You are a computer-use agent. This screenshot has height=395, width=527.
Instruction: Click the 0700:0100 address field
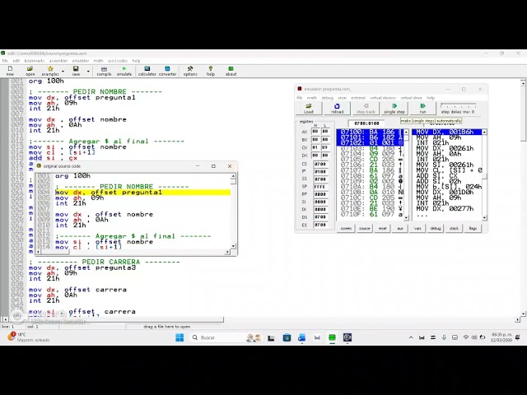click(x=366, y=123)
